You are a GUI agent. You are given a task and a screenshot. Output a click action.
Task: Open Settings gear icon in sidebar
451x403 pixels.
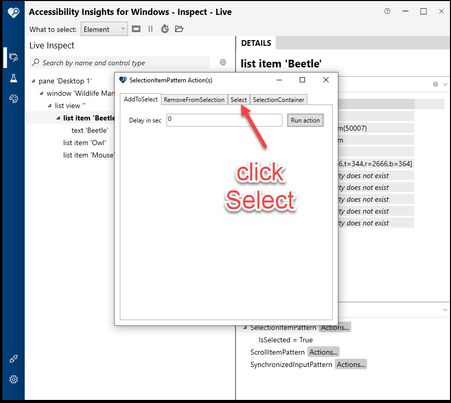pos(13,379)
